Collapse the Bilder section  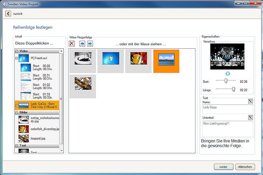[16, 113]
